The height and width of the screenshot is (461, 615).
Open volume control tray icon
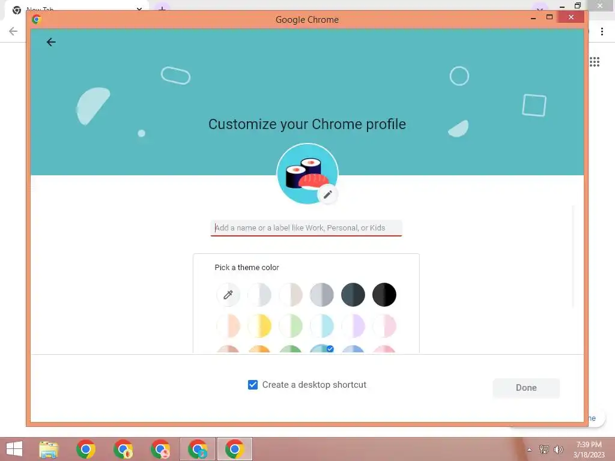(x=558, y=449)
